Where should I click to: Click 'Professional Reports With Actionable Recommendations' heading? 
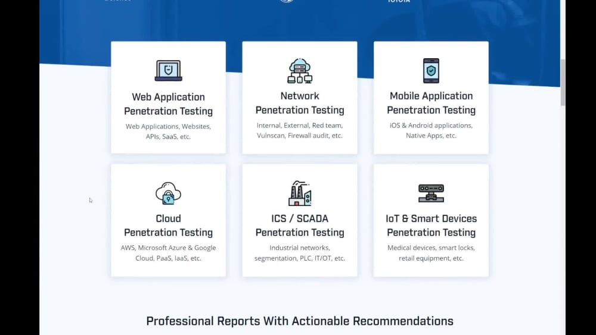300,321
